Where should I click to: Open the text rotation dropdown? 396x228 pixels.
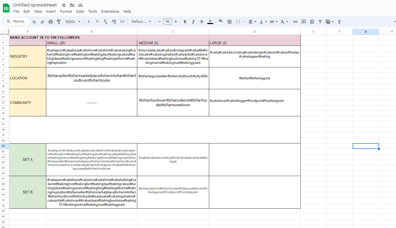point(284,22)
